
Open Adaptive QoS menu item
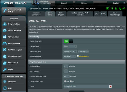point(14,43)
